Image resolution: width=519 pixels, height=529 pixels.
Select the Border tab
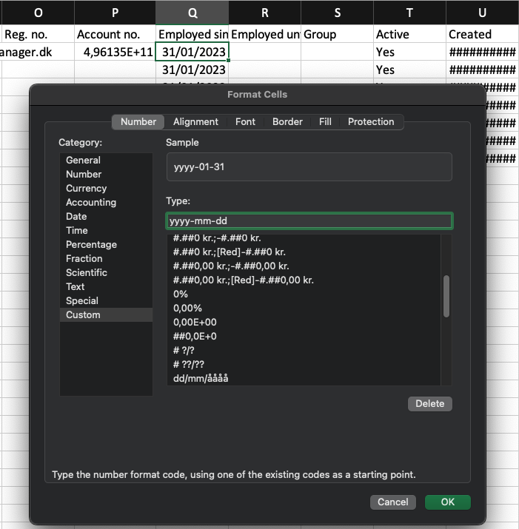coord(287,121)
